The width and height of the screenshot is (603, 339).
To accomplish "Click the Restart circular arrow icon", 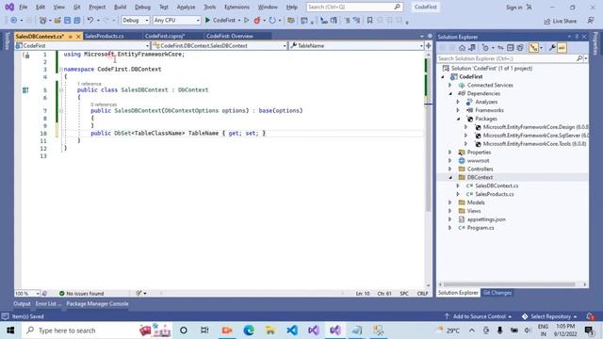I will (272, 21).
